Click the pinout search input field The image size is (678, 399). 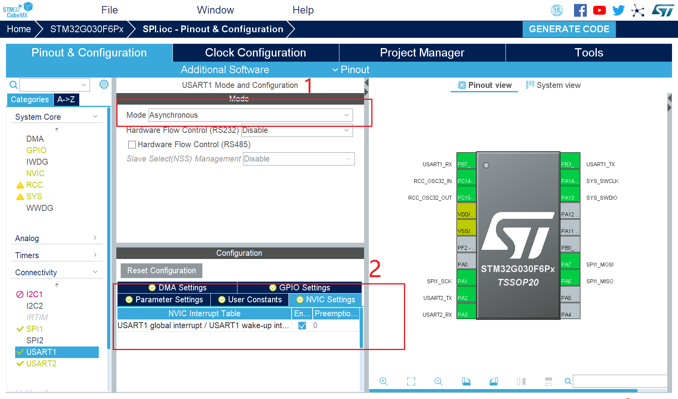pos(619,381)
